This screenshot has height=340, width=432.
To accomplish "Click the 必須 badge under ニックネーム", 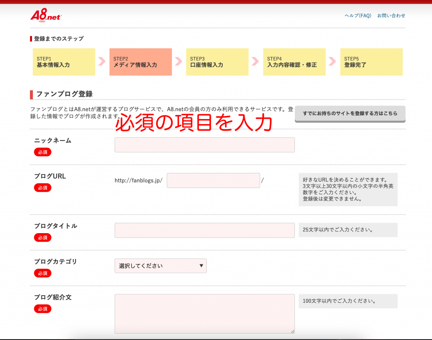I will [43, 152].
